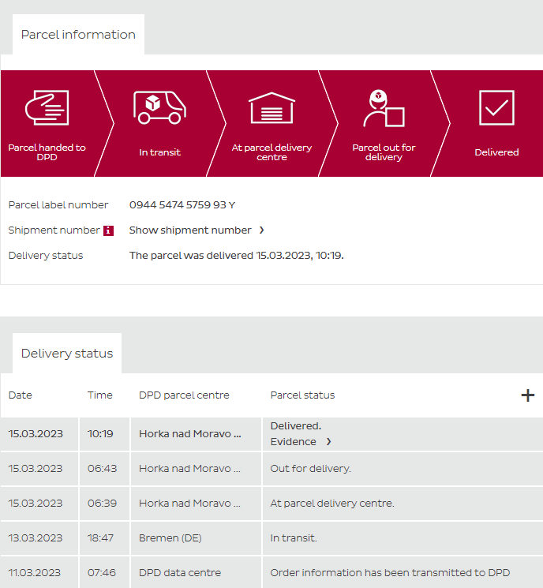
Task: Click the DPD parcel centre column header
Action: pyautogui.click(x=184, y=395)
